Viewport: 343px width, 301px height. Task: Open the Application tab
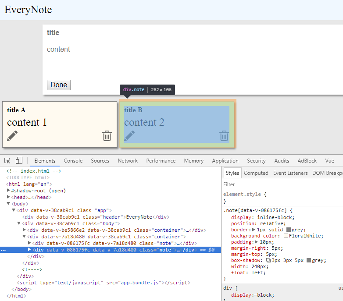point(225,161)
